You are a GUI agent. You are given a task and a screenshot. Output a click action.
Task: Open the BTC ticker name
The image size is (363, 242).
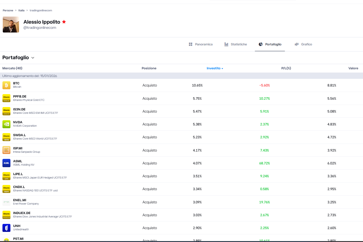(x=16, y=83)
